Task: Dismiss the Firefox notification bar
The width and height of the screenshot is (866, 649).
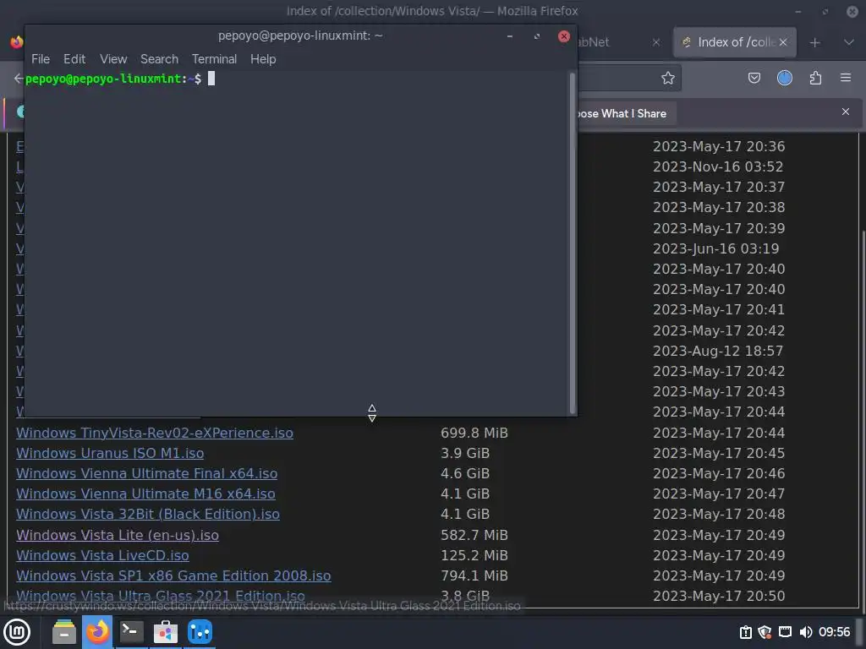Action: [x=846, y=112]
